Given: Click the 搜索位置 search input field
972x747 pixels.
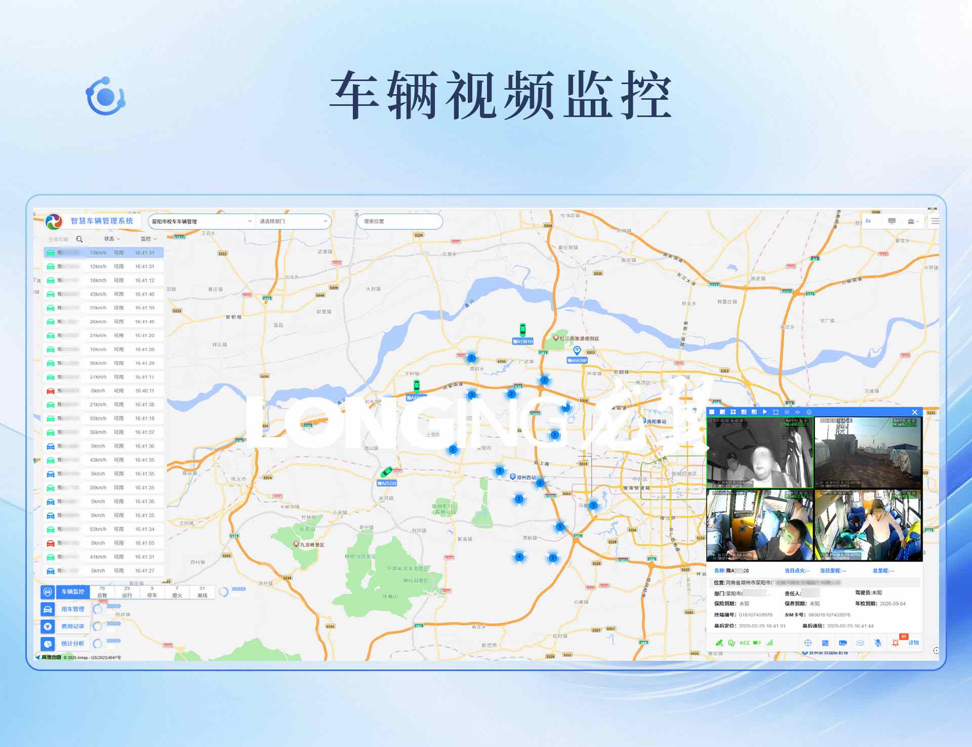Looking at the screenshot, I should pos(399,221).
